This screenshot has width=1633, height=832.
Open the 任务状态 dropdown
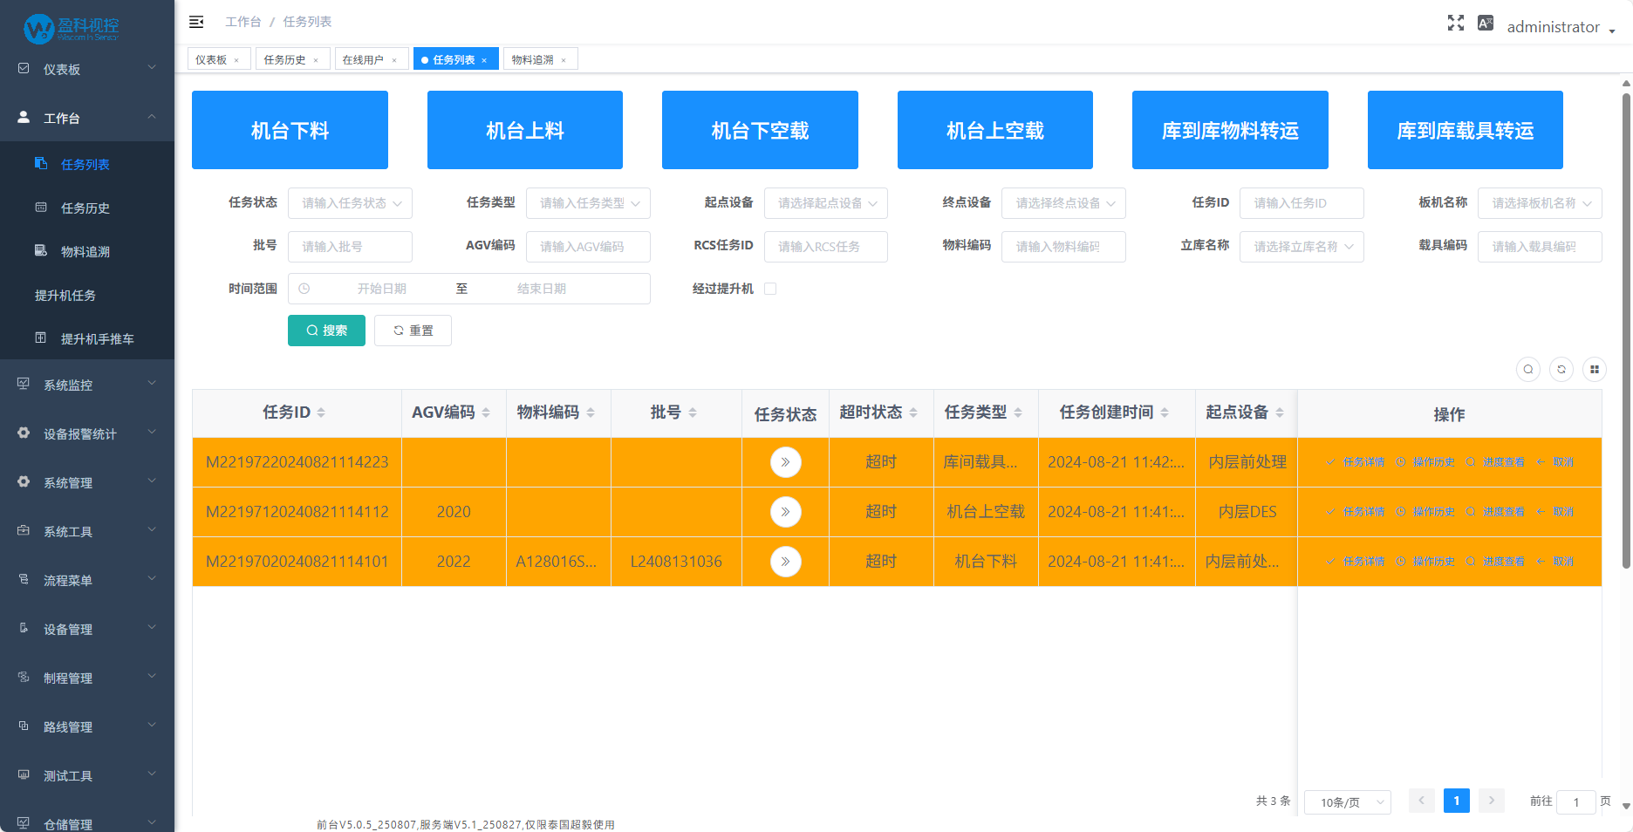click(x=350, y=203)
